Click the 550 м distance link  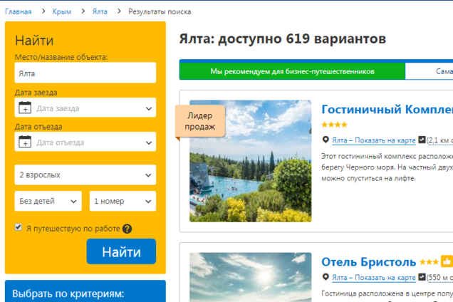tap(440, 278)
